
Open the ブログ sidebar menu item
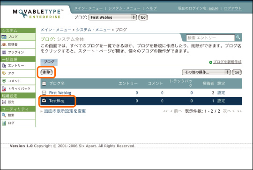(x=18, y=37)
